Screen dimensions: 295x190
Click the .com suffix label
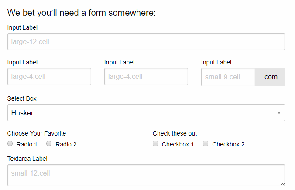[270, 77]
